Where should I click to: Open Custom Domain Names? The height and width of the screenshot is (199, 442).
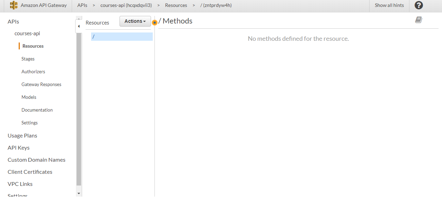click(36, 160)
